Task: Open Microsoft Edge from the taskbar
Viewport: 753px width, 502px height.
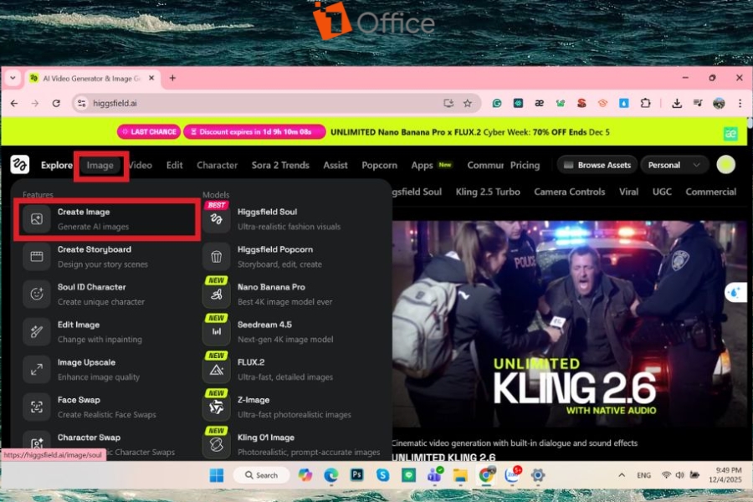Action: (330, 475)
